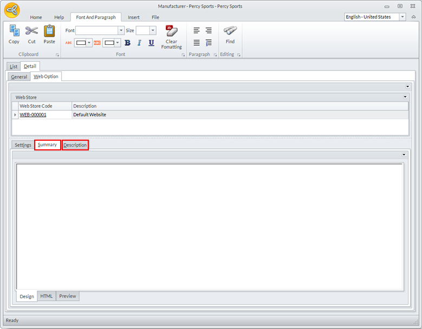Open the Description tab
The width and height of the screenshot is (422, 329).
click(75, 145)
